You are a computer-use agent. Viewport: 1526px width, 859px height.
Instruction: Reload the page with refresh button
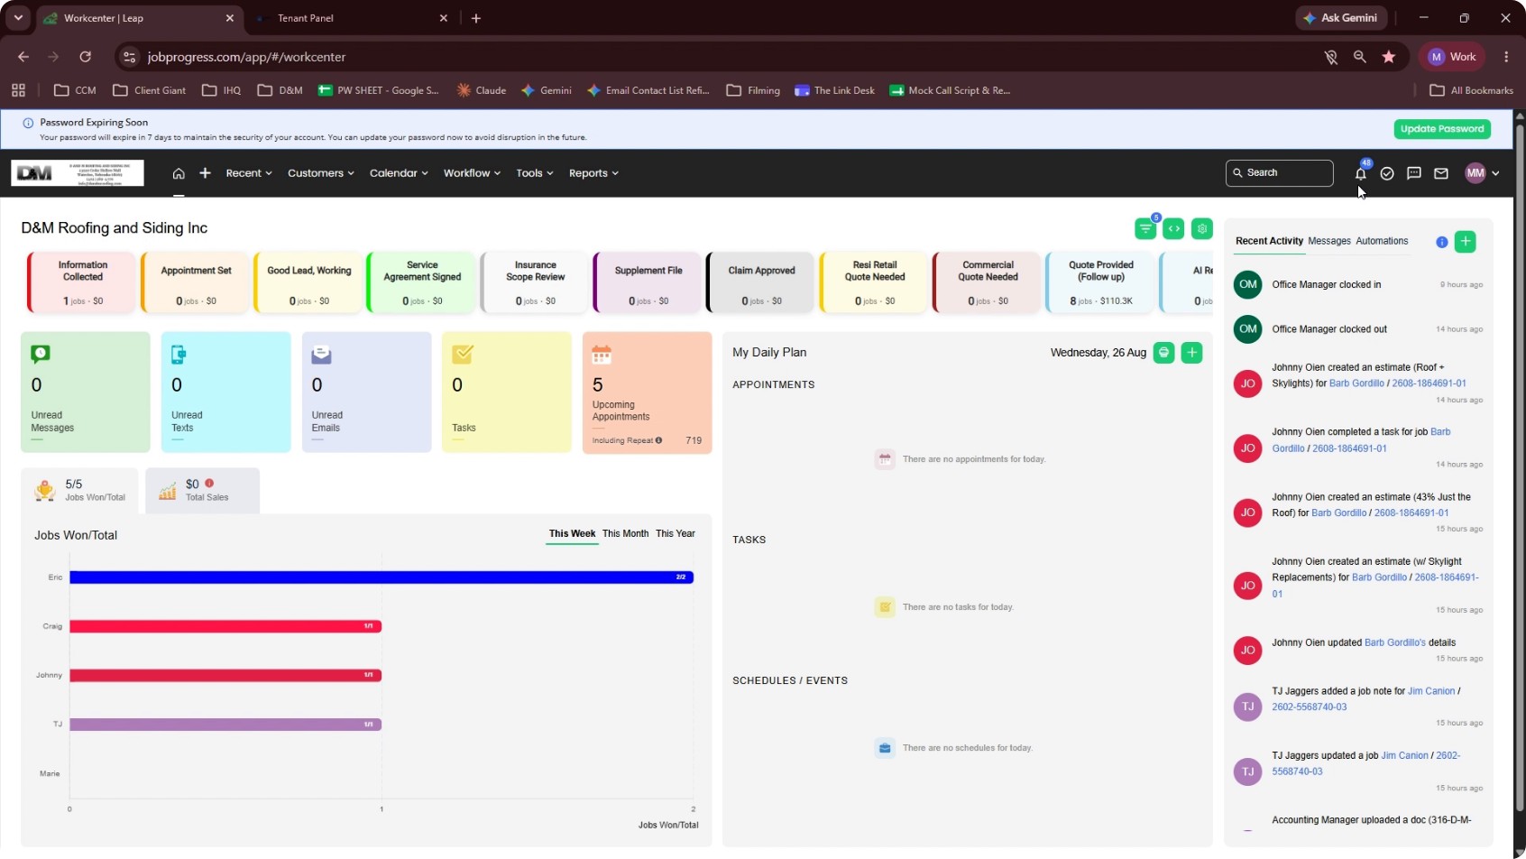85,57
